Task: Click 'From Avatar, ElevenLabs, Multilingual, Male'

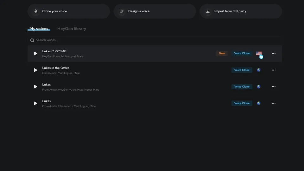Action: click(x=69, y=106)
